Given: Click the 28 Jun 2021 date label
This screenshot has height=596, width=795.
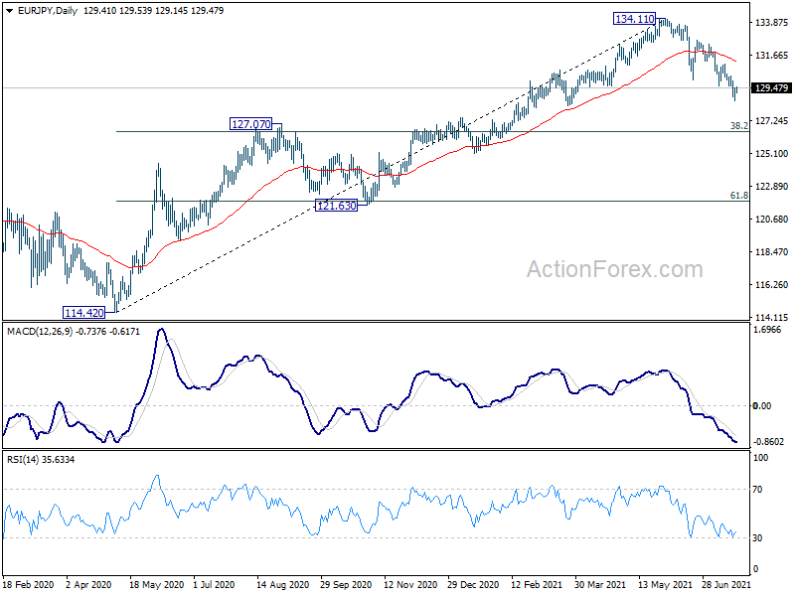Looking at the screenshot, I should 726,585.
